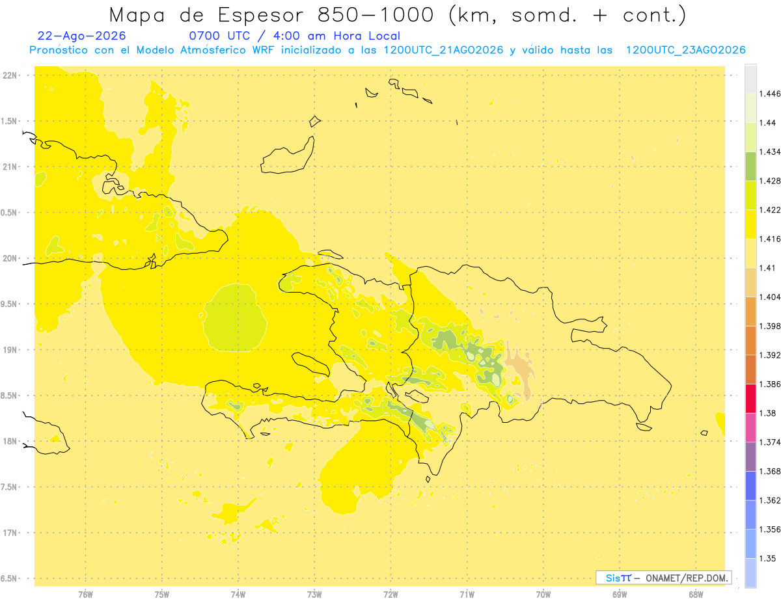Click the '17N' latitude label

point(9,533)
